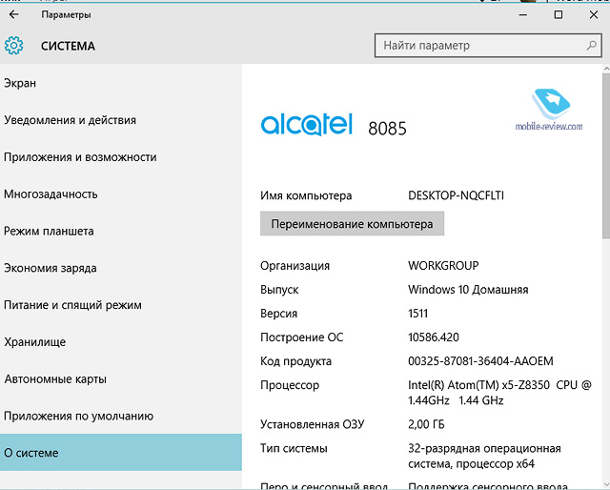Click computer name DESKTOP-NQCFLTI

[456, 195]
